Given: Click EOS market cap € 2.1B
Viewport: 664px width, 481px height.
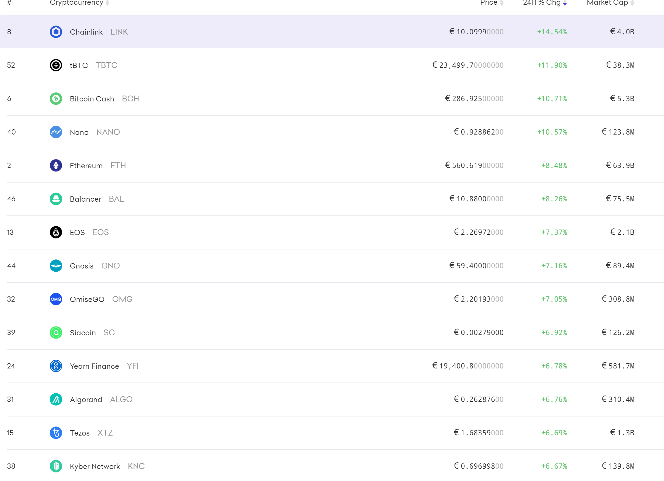Looking at the screenshot, I should click(622, 232).
